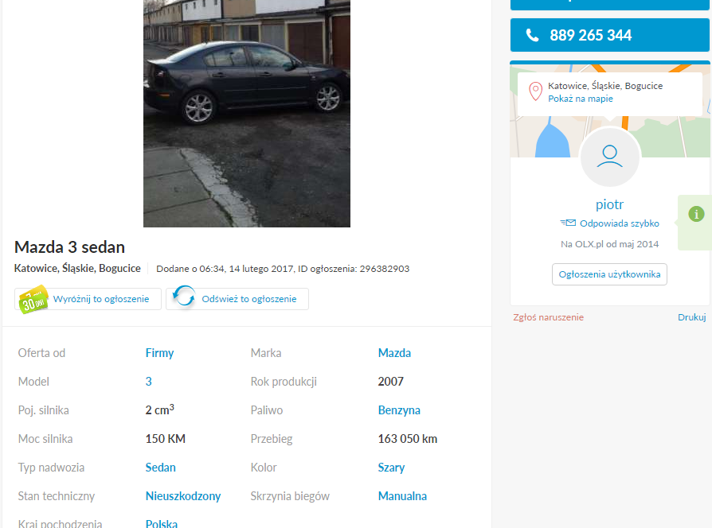Click Odśwież to ogłoszenie button
Image resolution: width=712 pixels, height=528 pixels.
(x=237, y=299)
